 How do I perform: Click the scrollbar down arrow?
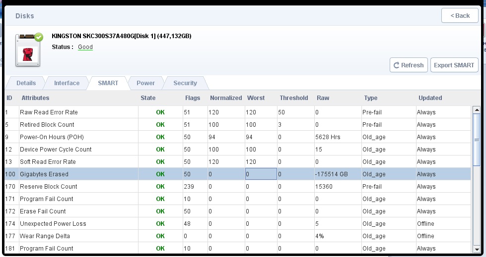coord(477,249)
